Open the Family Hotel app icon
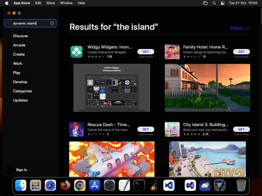The image size is (262, 196). [x=172, y=52]
